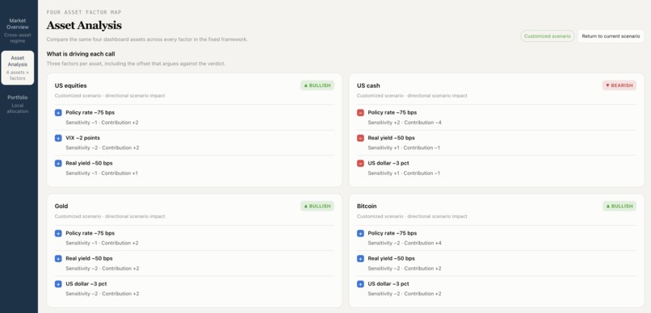This screenshot has width=651, height=313.
Task: Click BULLISH badge on Bitcoin card
Action: pyautogui.click(x=619, y=206)
